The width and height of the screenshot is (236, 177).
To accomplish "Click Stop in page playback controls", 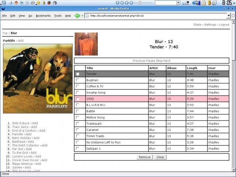I will (x=159, y=61).
